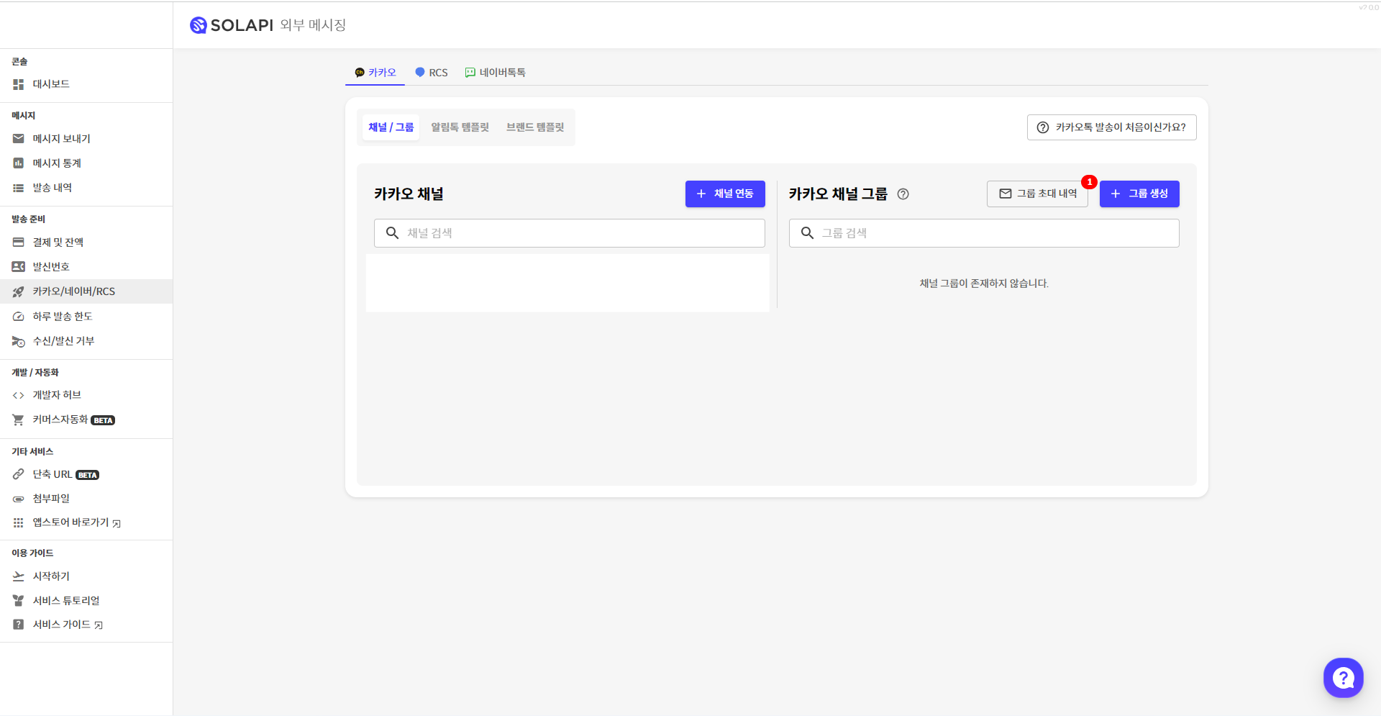Viewport: 1381px width, 716px height.
Task: Click the list icon for 발송 내역
Action: (x=19, y=188)
